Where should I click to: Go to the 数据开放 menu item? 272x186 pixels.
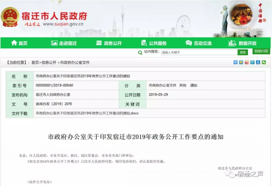[x=248, y=43]
